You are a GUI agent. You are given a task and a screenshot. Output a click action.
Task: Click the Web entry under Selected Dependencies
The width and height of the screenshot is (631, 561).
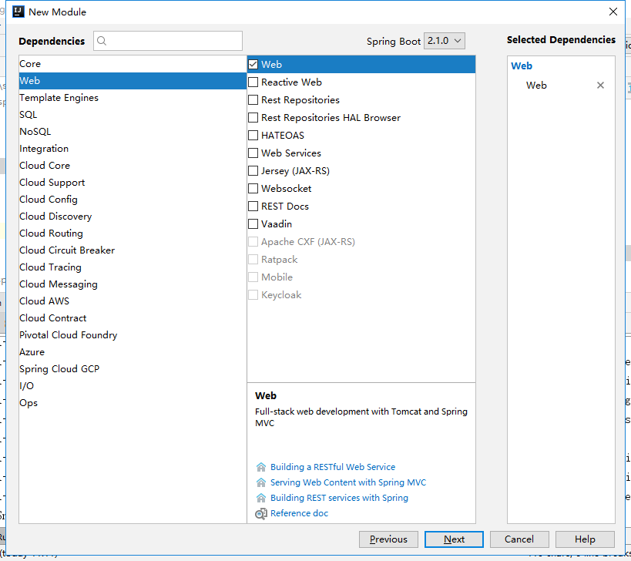point(536,86)
